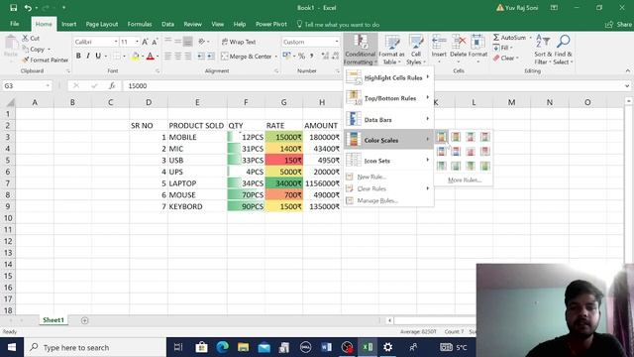This screenshot has width=634, height=357.
Task: Decrease decimal places
Action: [335, 56]
